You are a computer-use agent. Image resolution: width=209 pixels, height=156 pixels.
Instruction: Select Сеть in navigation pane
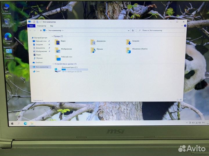click(36, 71)
